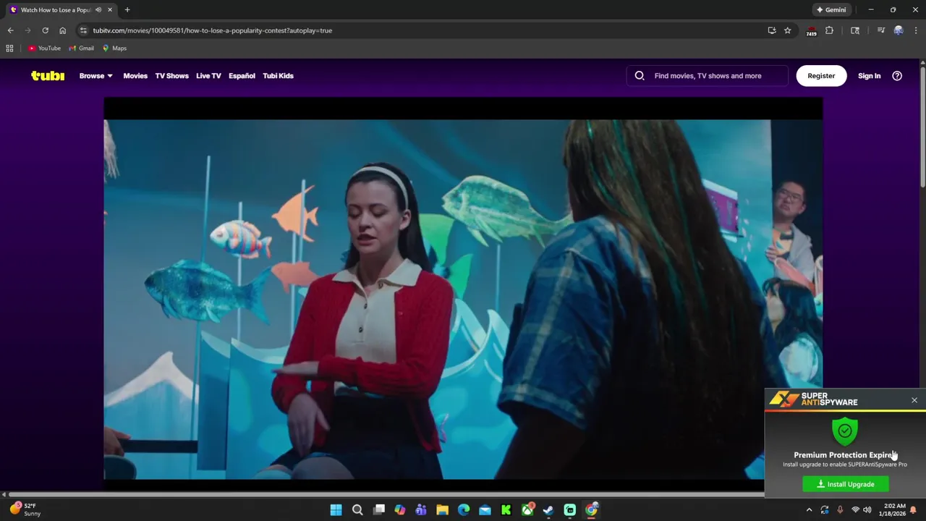926x521 pixels.
Task: Open the volume control in system tray
Action: click(867, 510)
